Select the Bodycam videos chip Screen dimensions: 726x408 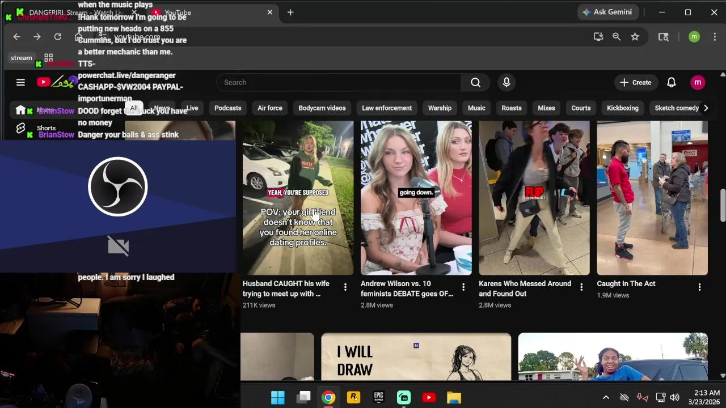click(322, 108)
